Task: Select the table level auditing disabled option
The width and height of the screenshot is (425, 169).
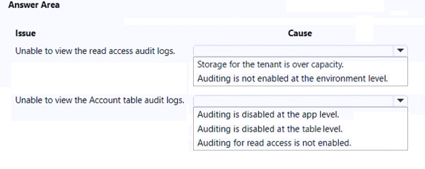Action: [x=270, y=129]
